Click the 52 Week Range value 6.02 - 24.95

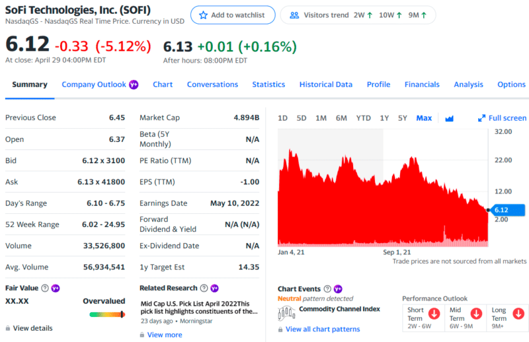[x=103, y=224]
